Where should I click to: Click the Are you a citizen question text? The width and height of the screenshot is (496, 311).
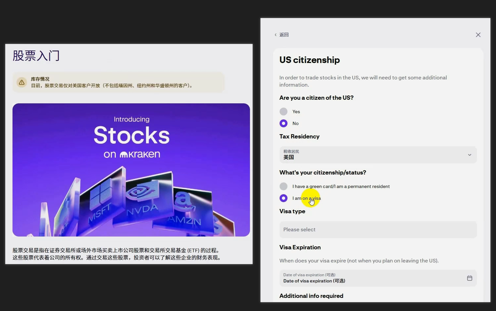tap(316, 98)
